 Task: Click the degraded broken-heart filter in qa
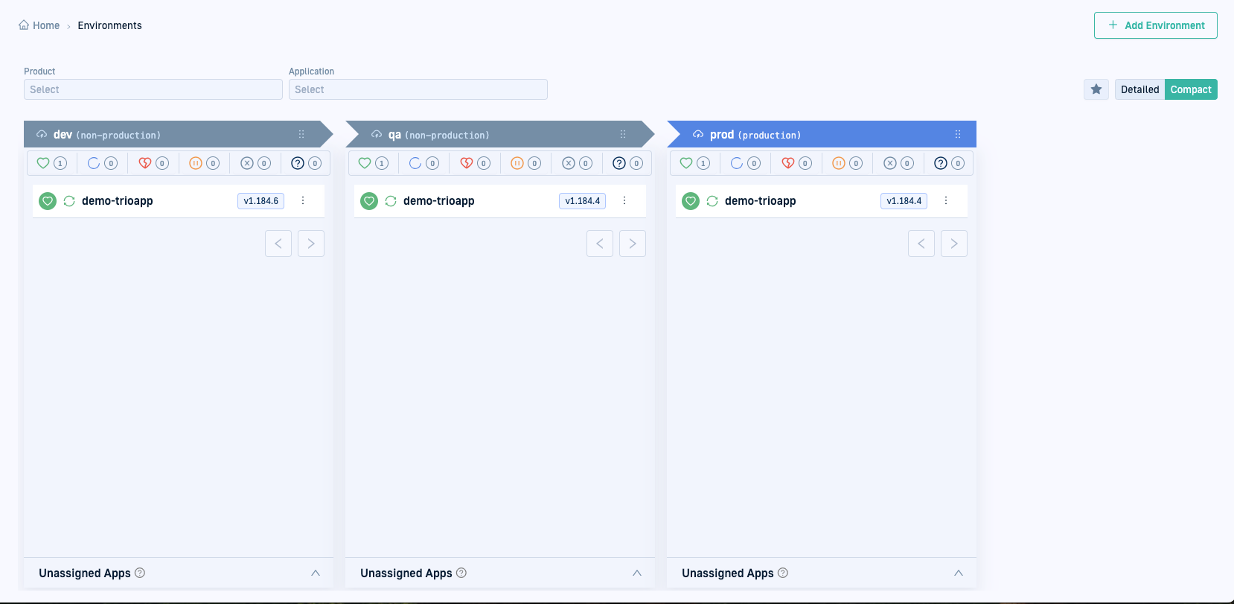point(467,163)
